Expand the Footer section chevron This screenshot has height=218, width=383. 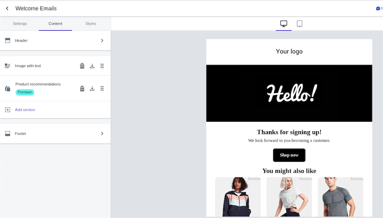pos(102,134)
